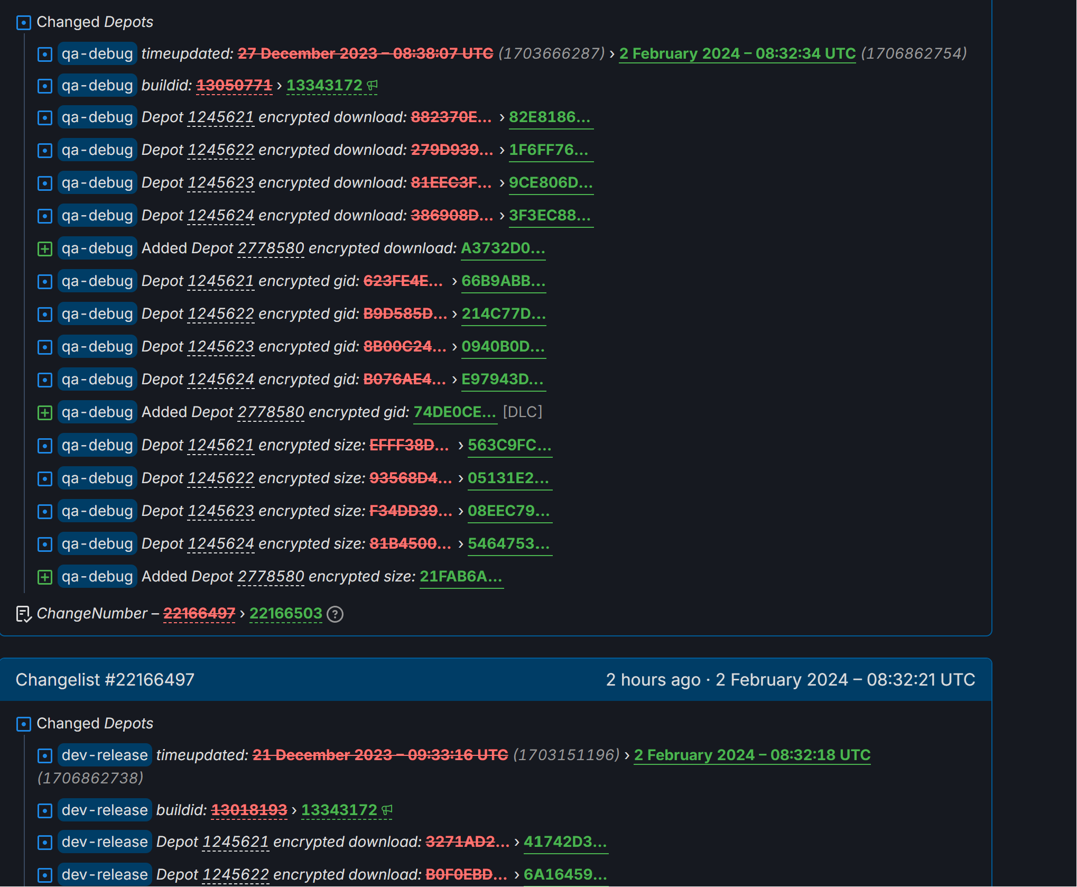The width and height of the screenshot is (1077, 887).
Task: Click the patch notes icon beside buildid 13343172 in qa-debug
Action: [373, 85]
